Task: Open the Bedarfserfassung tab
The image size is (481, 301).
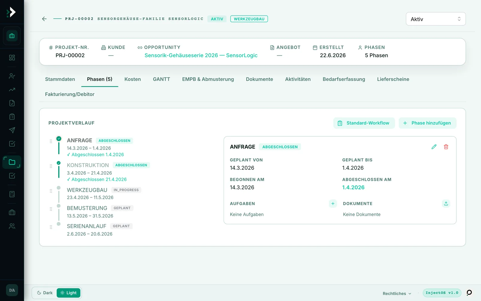Action: tap(344, 79)
